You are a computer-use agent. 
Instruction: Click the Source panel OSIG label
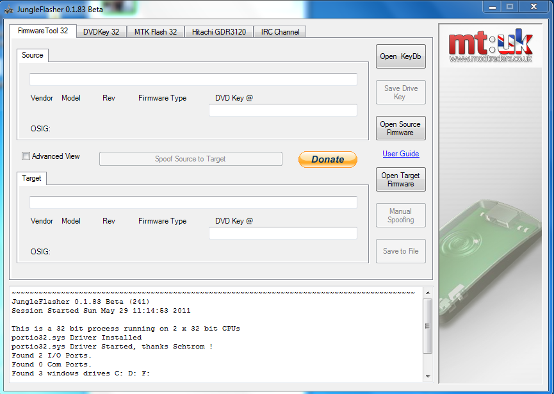click(40, 129)
